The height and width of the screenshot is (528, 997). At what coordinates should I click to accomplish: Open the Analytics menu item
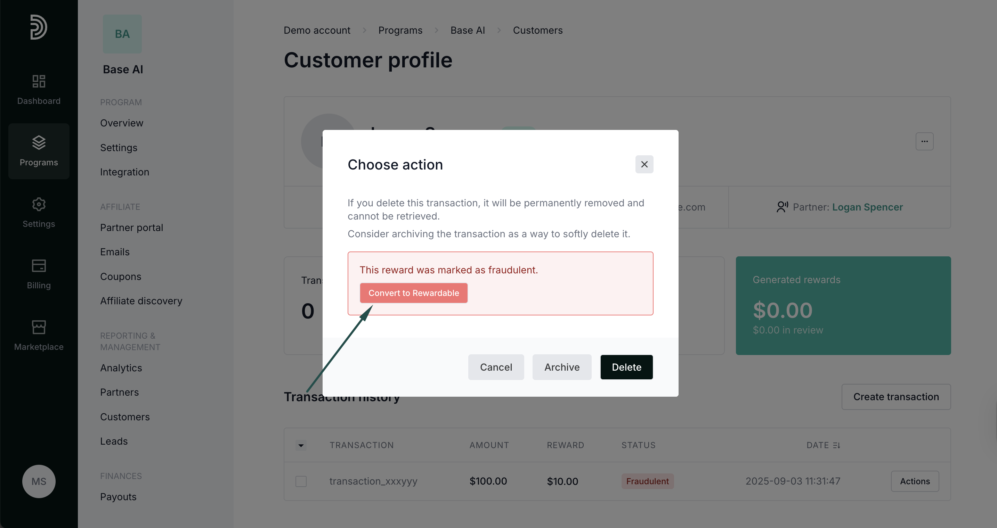[121, 368]
